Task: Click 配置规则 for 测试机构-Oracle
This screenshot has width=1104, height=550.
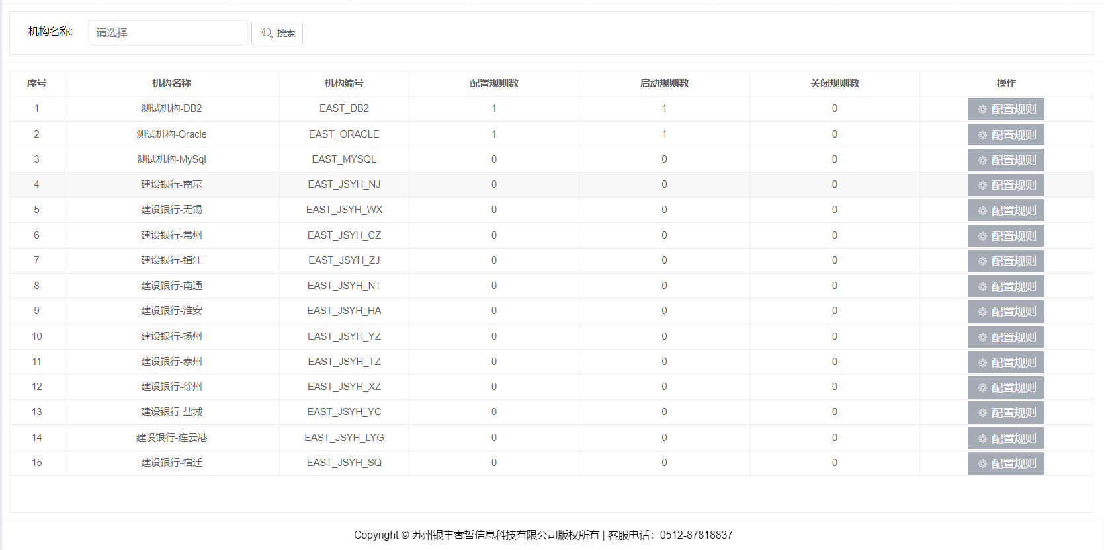Action: click(1006, 135)
